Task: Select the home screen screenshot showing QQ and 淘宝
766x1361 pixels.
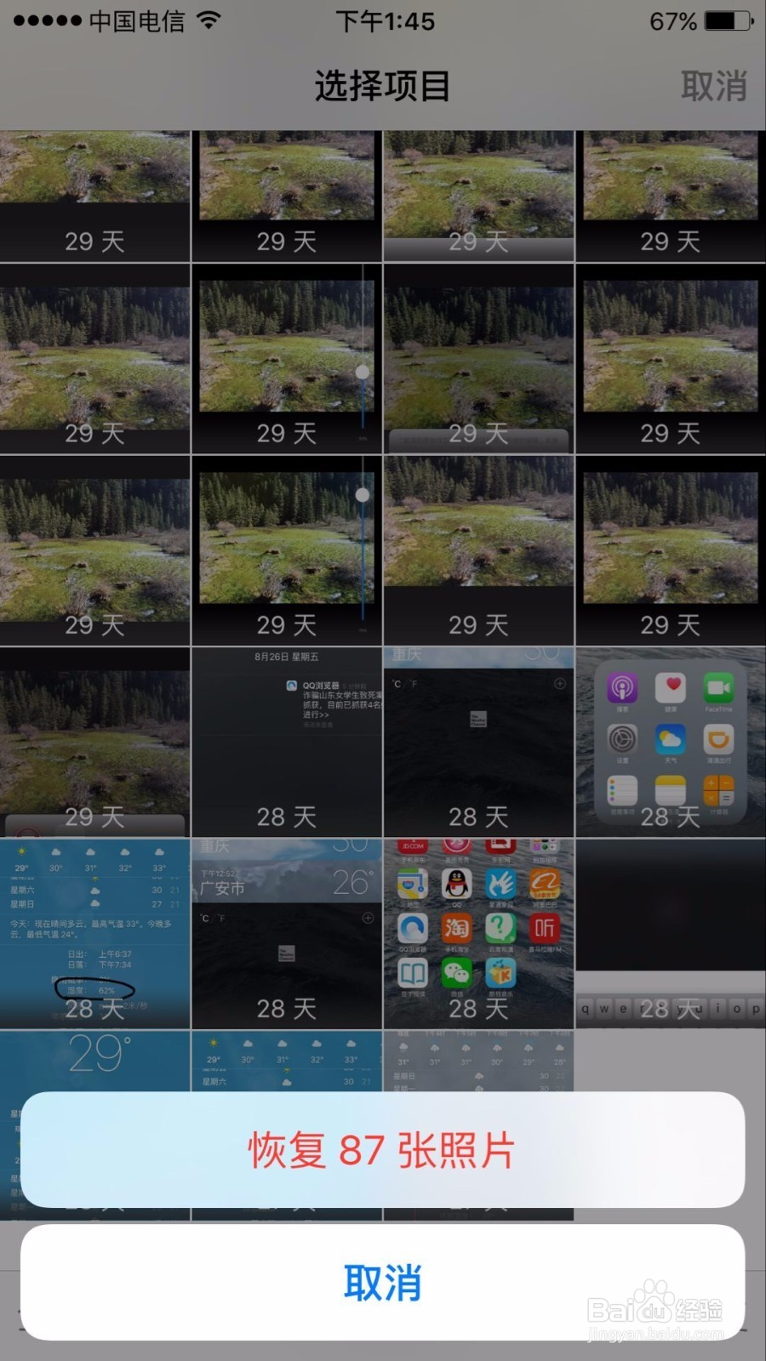Action: coord(478,934)
